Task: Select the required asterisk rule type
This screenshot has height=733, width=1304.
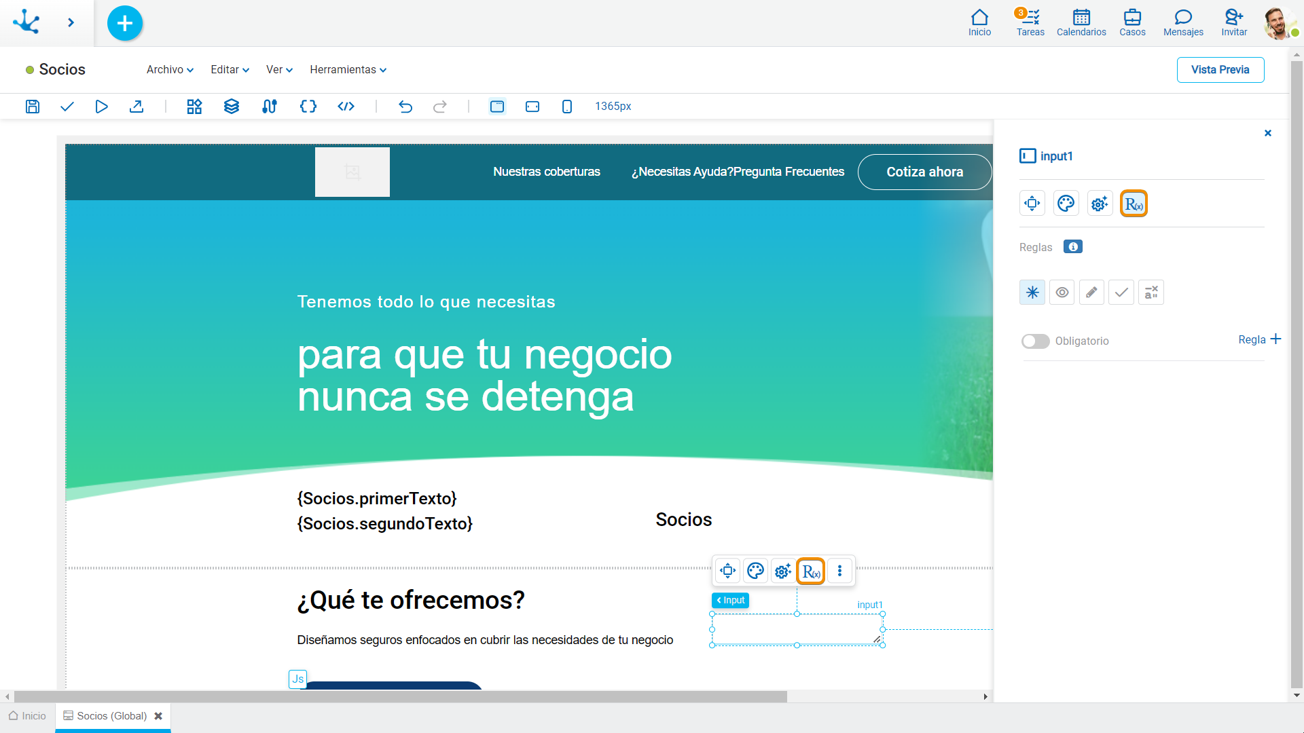Action: [x=1032, y=293]
